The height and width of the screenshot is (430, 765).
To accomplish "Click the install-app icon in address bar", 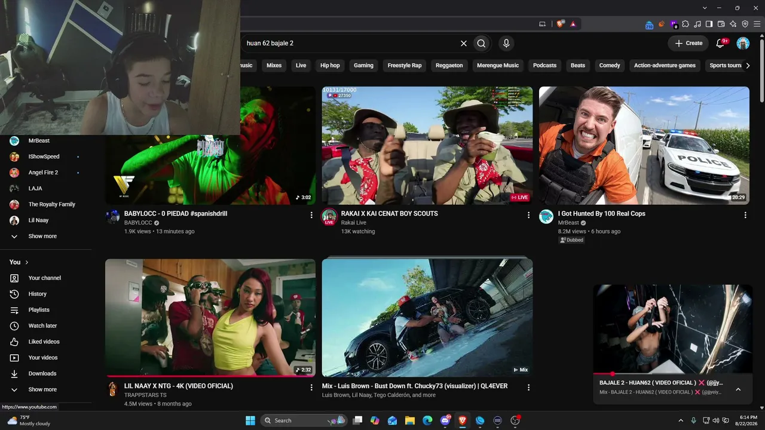I will tap(542, 24).
